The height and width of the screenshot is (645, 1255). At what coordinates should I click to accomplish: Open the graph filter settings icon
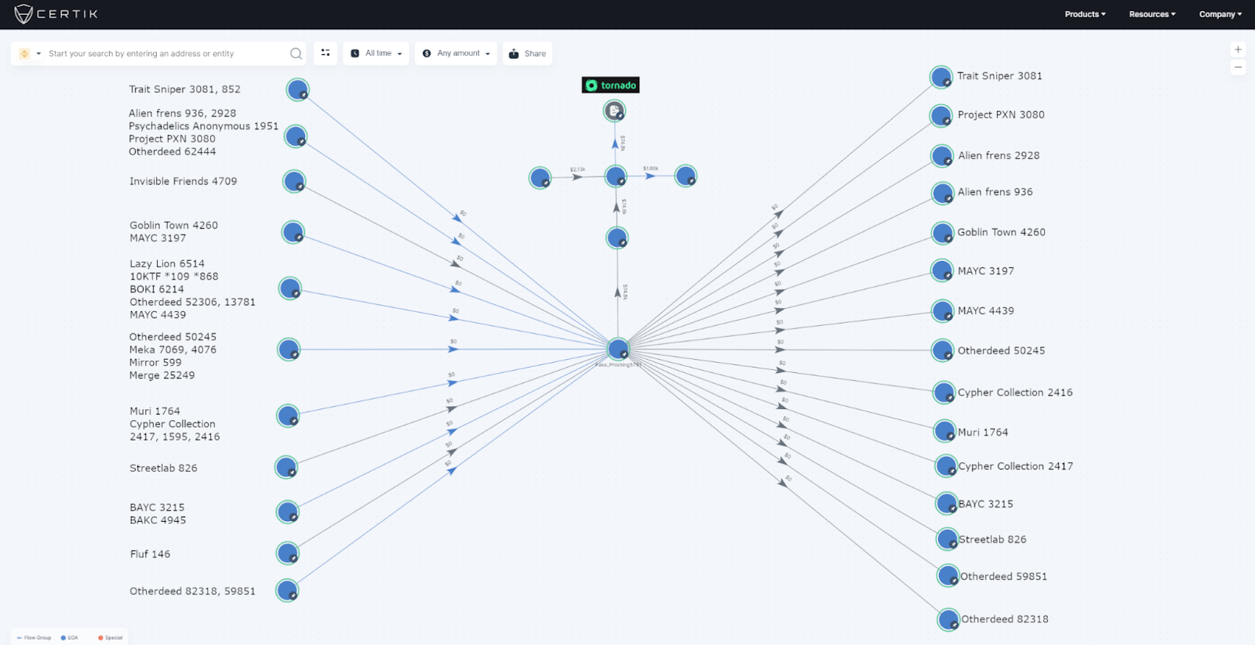(326, 53)
